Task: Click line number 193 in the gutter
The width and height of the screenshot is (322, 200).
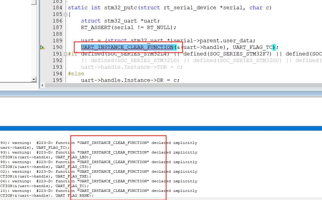Action: 57,67
